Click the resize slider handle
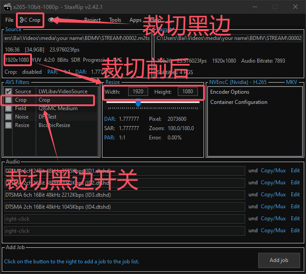 coord(138,103)
